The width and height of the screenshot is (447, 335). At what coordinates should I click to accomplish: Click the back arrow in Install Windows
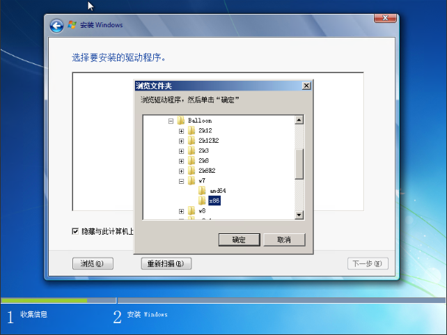coord(56,26)
